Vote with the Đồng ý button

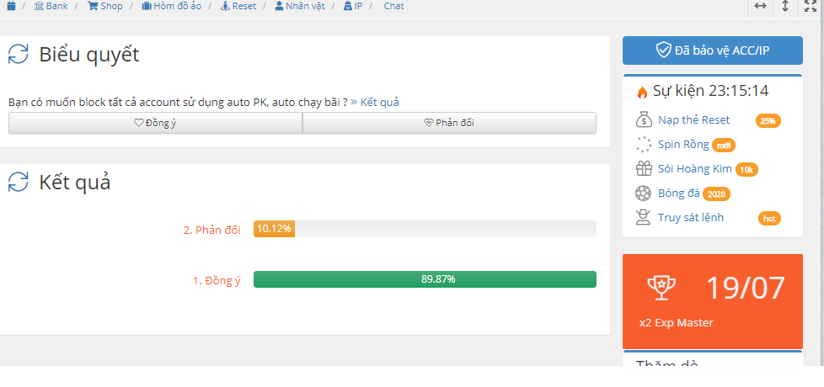(x=156, y=123)
